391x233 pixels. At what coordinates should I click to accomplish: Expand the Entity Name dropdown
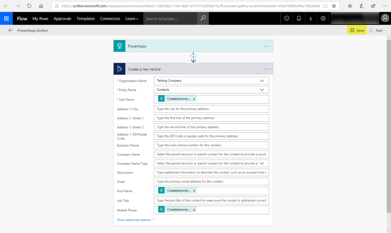262,89
